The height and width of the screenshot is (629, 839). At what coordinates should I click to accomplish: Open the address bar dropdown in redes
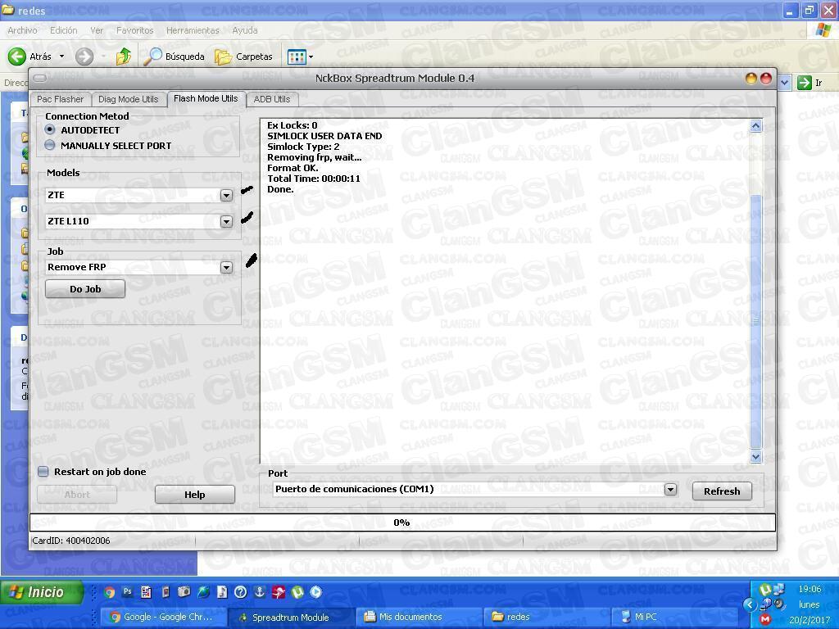[x=785, y=83]
